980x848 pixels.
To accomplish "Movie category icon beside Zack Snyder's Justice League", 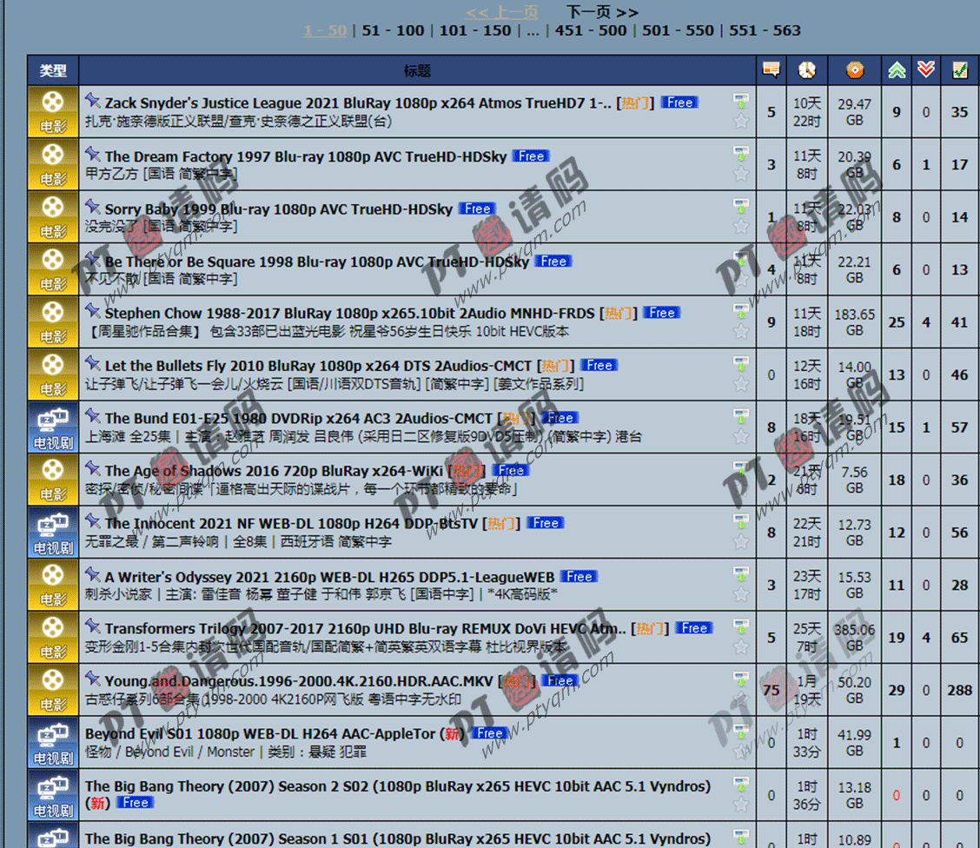I will (53, 112).
